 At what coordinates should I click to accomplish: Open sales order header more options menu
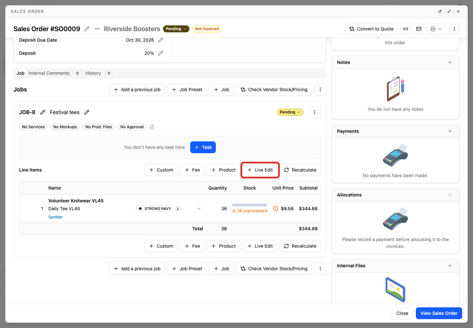[x=454, y=29]
